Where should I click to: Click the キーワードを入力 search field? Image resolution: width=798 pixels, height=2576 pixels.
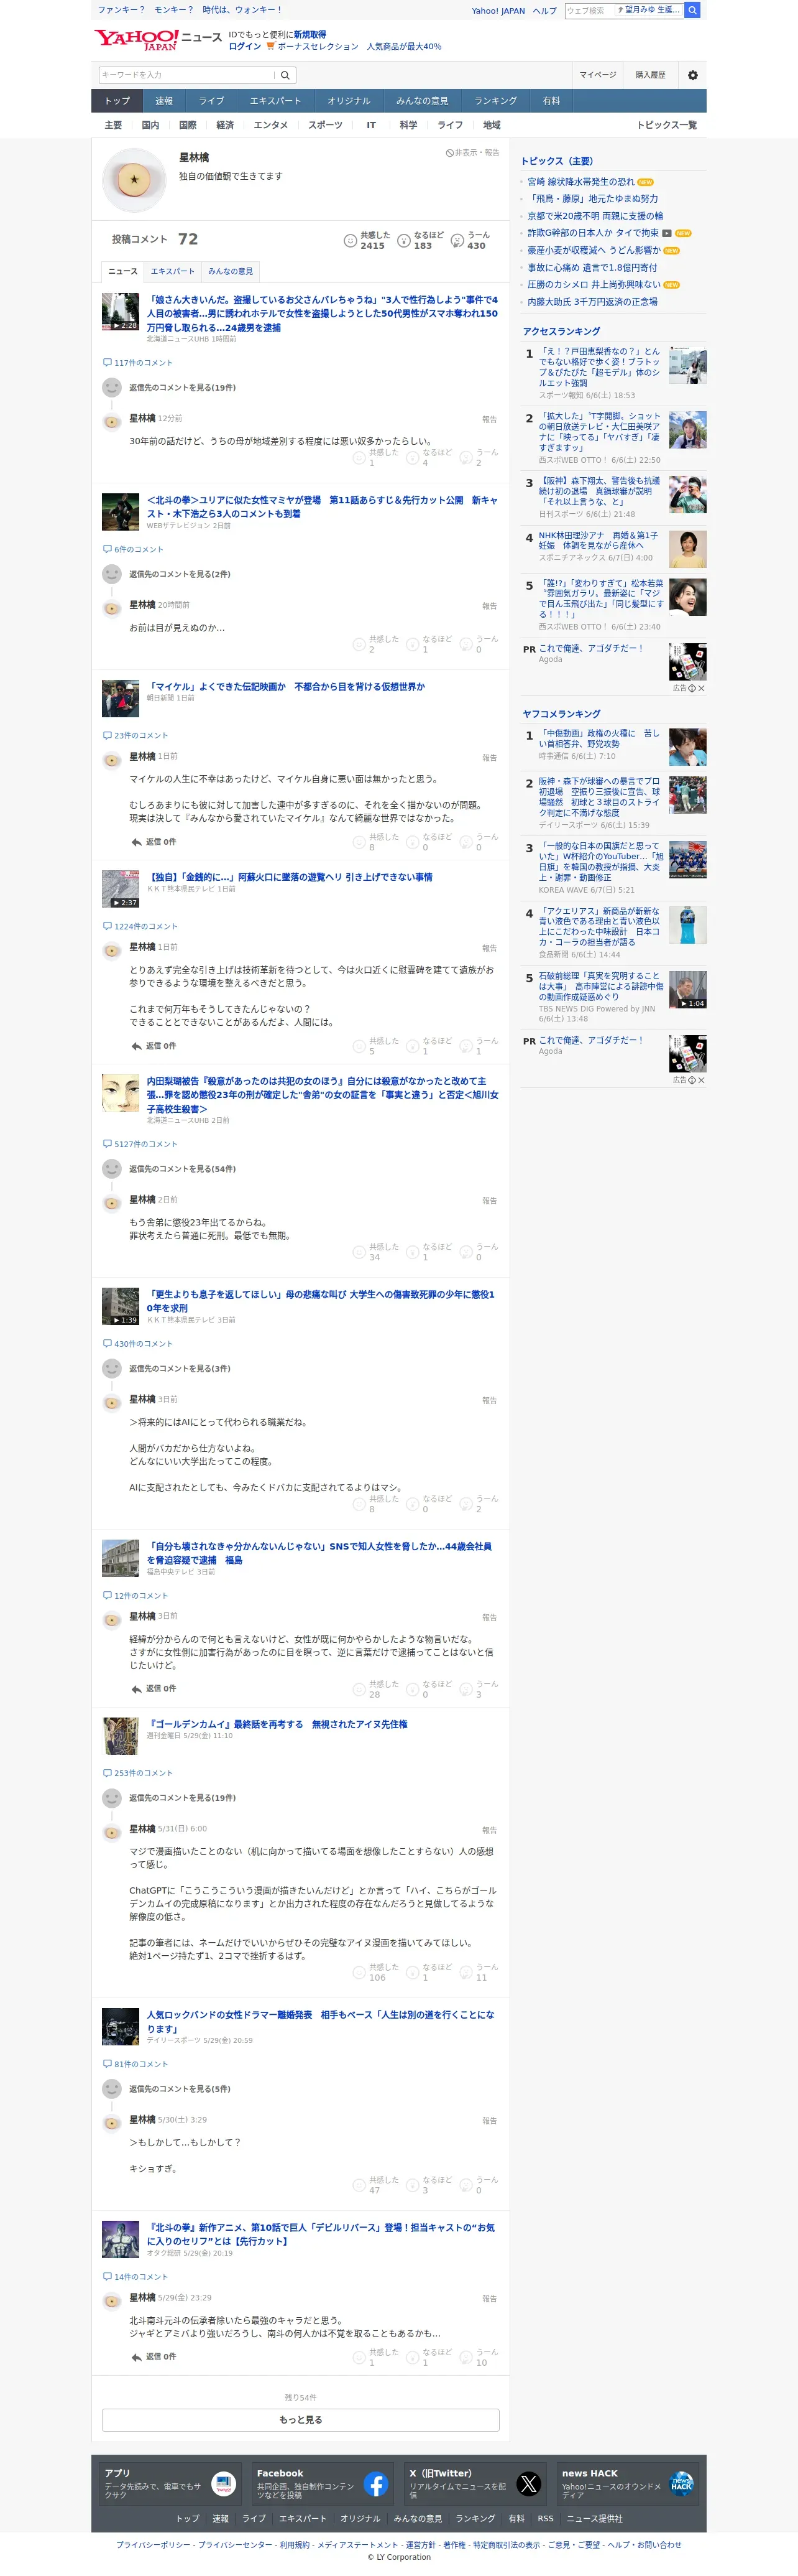tap(186, 75)
